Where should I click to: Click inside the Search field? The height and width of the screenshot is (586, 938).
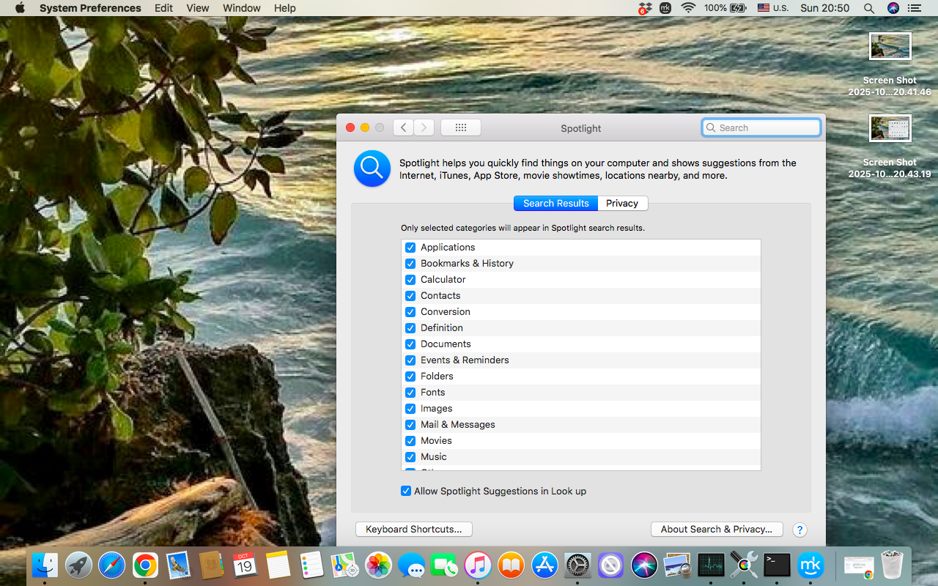click(x=761, y=127)
